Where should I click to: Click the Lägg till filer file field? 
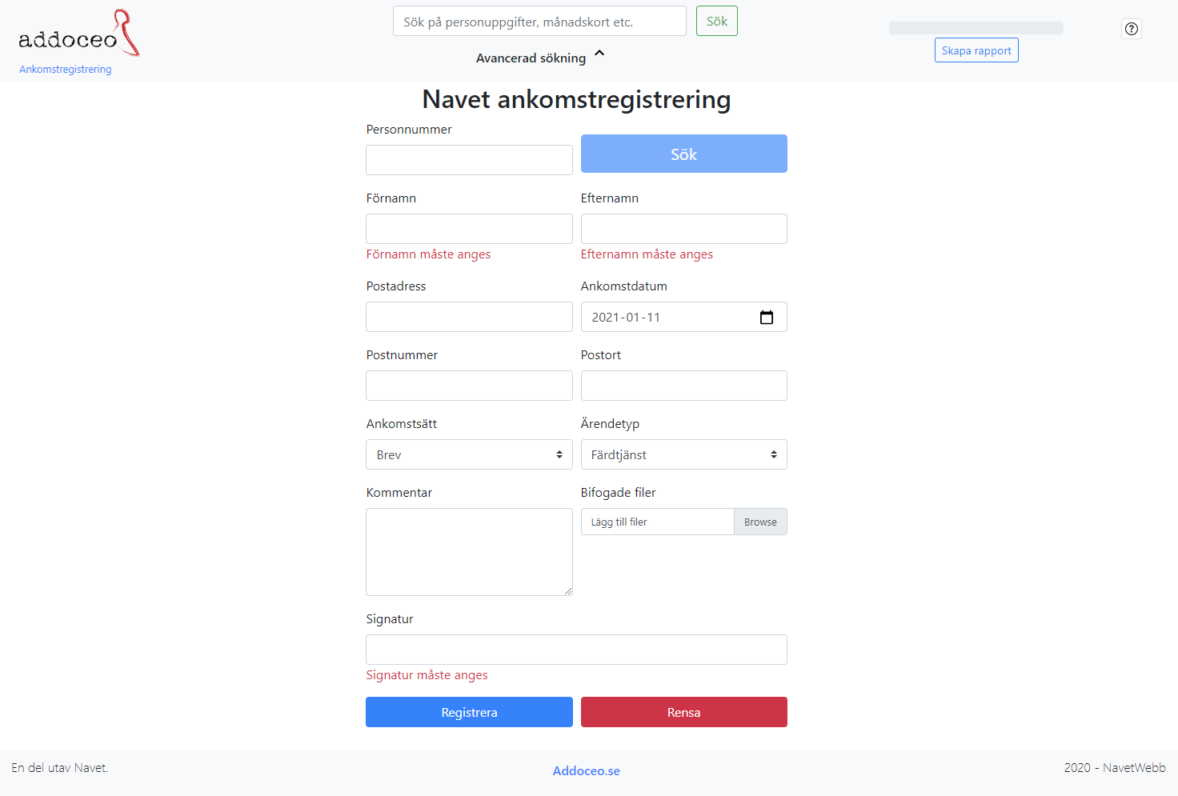coord(657,522)
